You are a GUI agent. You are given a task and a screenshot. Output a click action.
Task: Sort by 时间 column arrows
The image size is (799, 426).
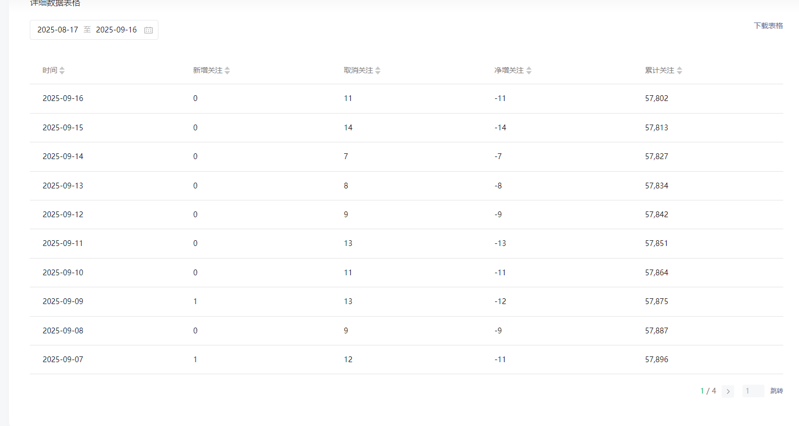pos(62,70)
